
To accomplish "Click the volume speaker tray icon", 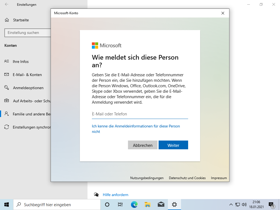I will tap(244, 205).
